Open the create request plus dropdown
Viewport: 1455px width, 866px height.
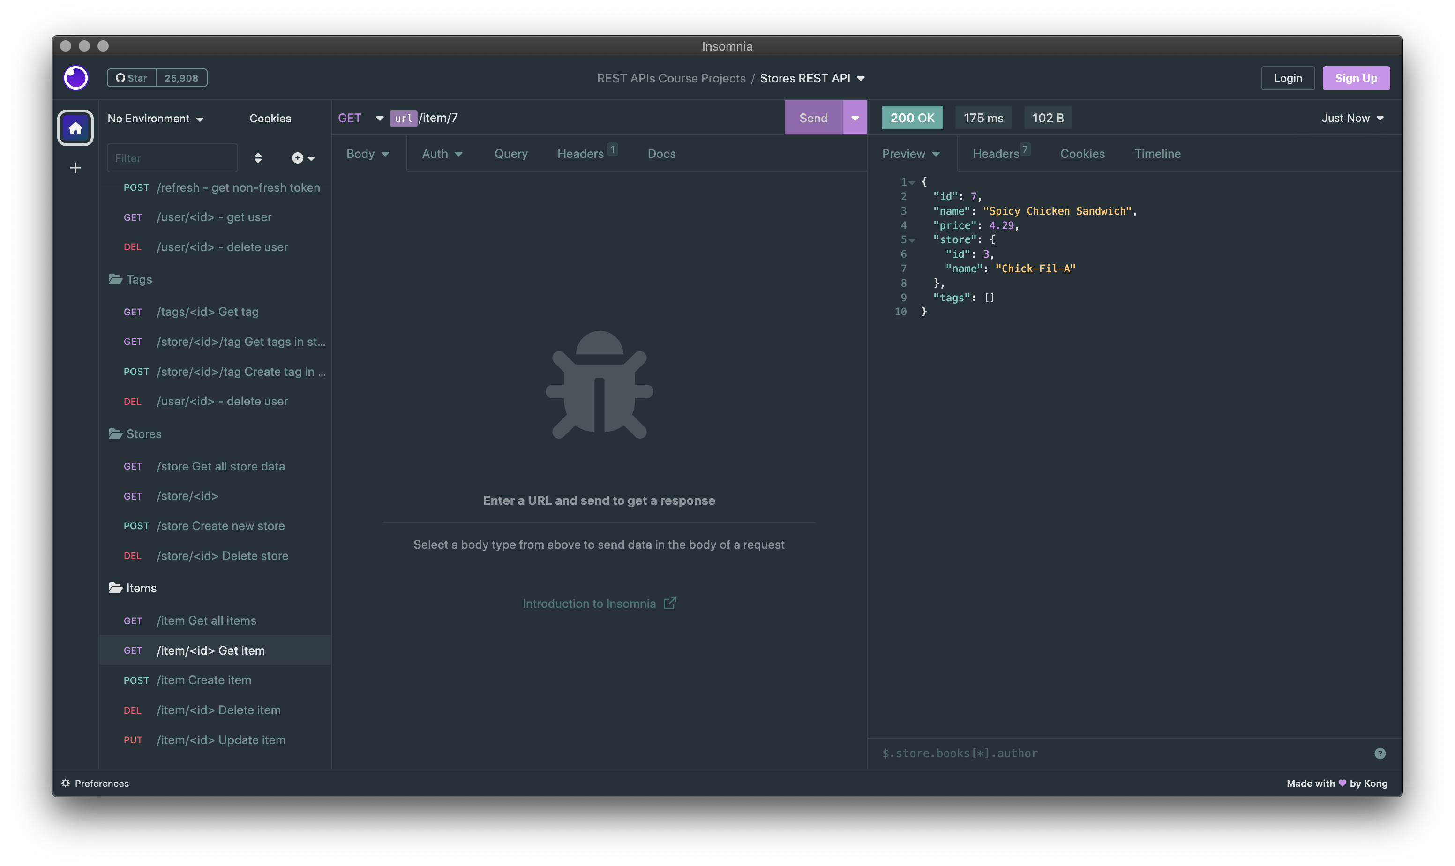303,158
